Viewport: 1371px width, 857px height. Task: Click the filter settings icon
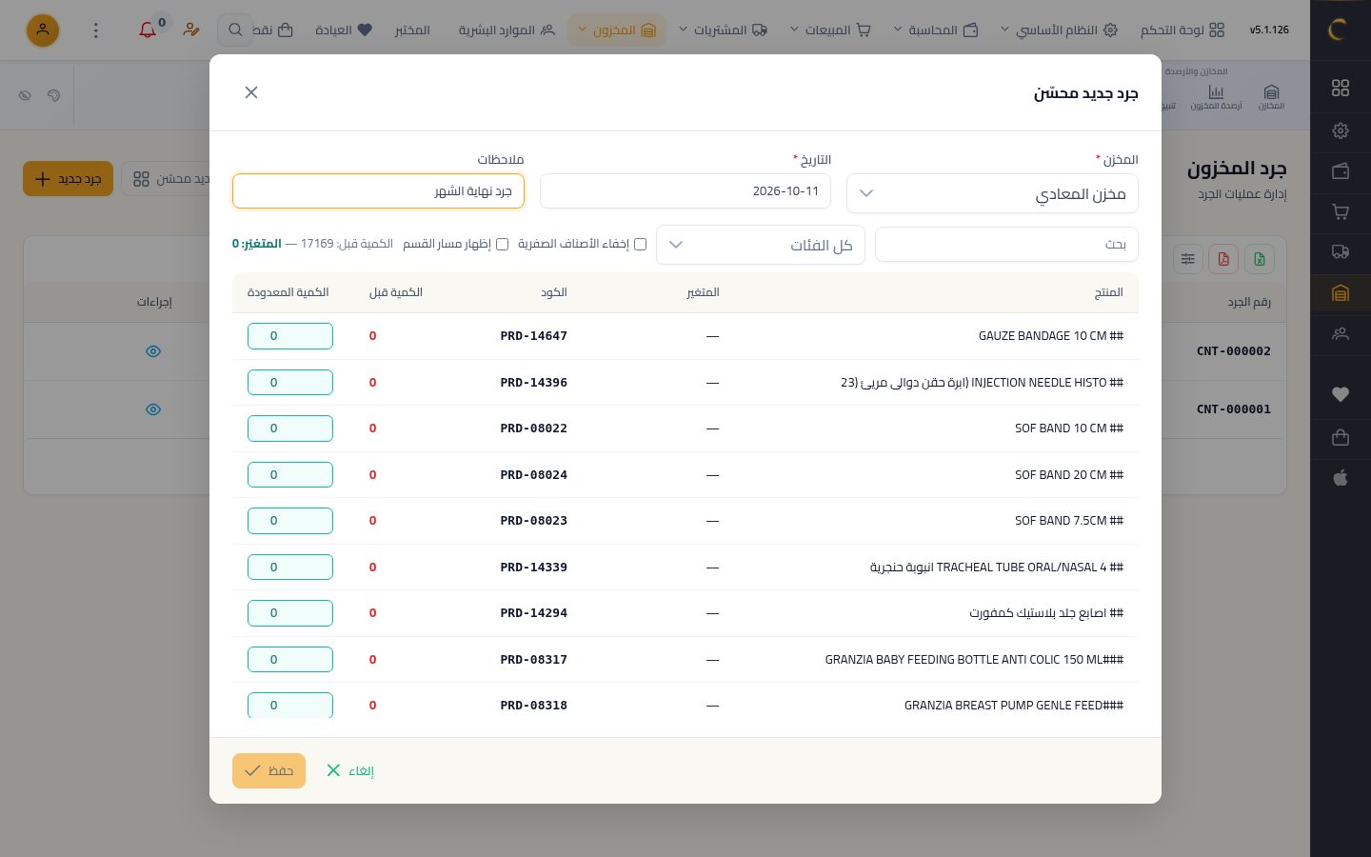(1188, 259)
